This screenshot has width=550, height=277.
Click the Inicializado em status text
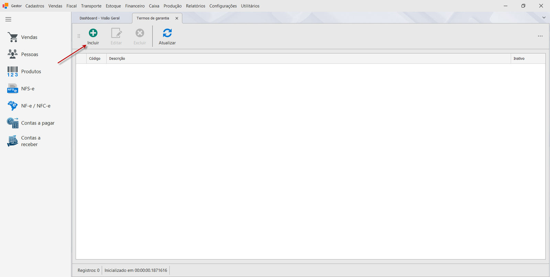(x=136, y=270)
